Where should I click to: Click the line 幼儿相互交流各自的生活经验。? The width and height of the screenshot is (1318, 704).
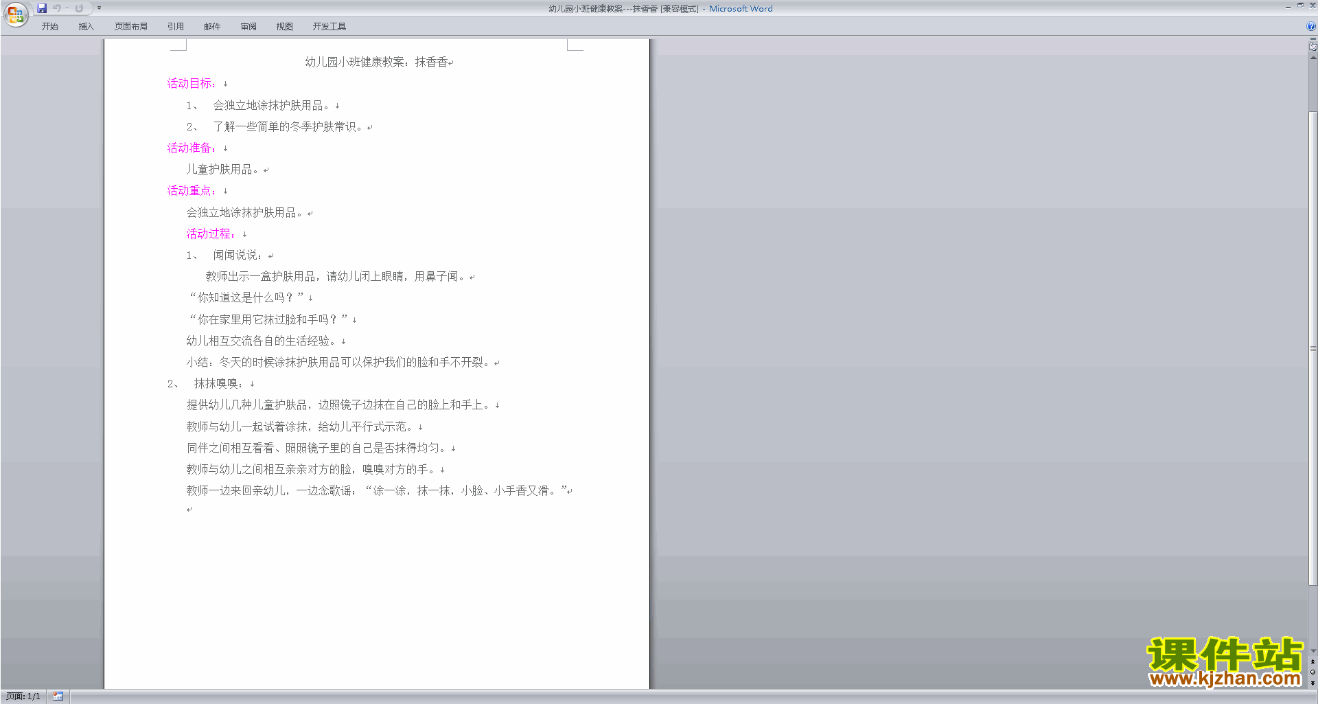click(x=262, y=341)
